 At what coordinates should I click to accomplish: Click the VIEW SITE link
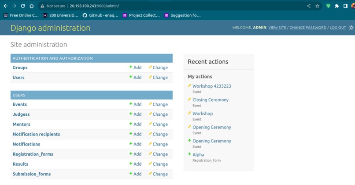277,28
